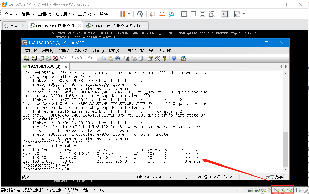Open VMware 文件(F) menu
This screenshot has height=194, width=309.
11,14
